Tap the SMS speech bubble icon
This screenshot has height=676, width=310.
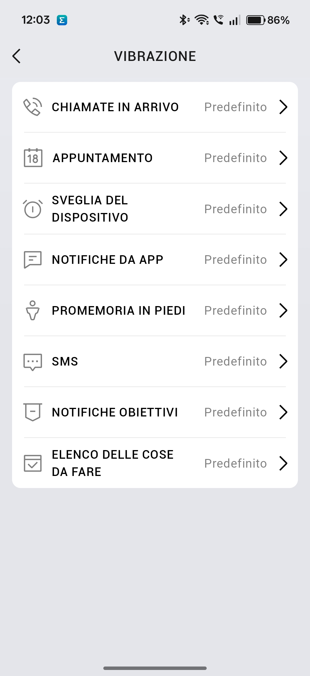pos(33,362)
